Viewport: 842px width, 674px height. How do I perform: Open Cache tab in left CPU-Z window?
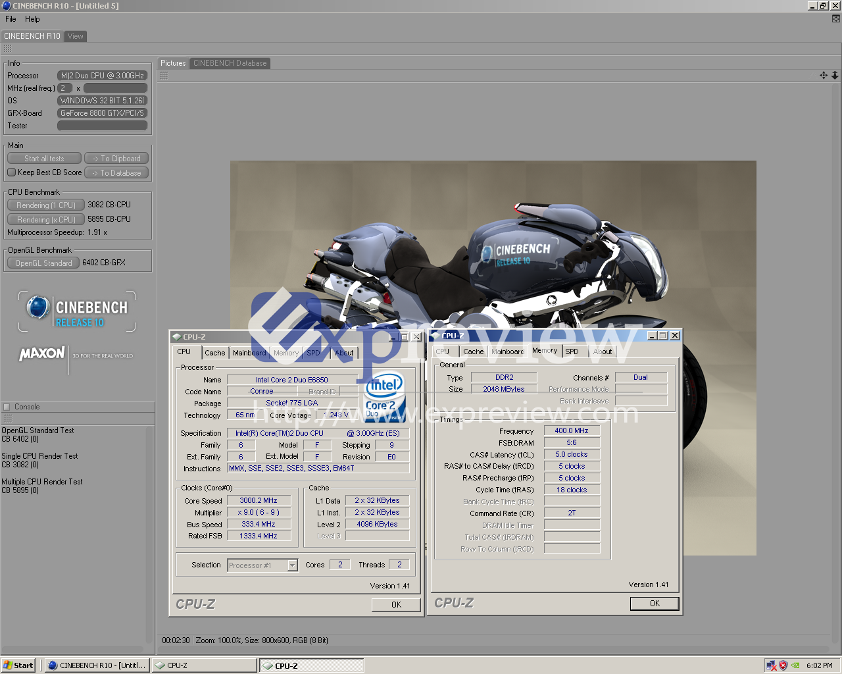pyautogui.click(x=214, y=353)
